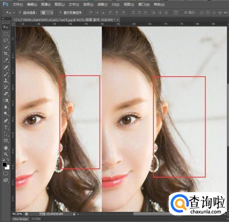Select the Lasso tool
229x222 pixels.
(6, 40)
